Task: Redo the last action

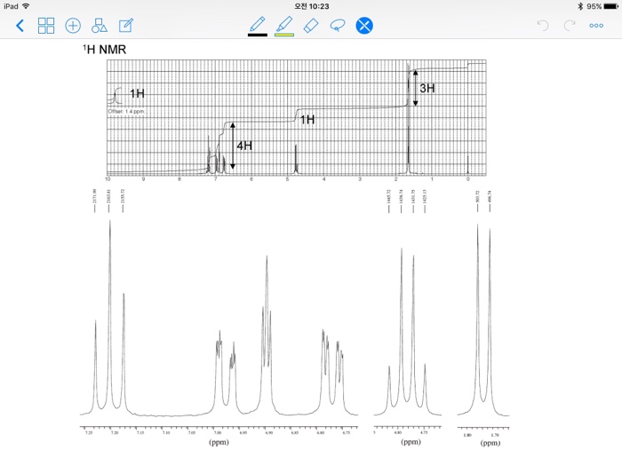Action: pos(570,26)
